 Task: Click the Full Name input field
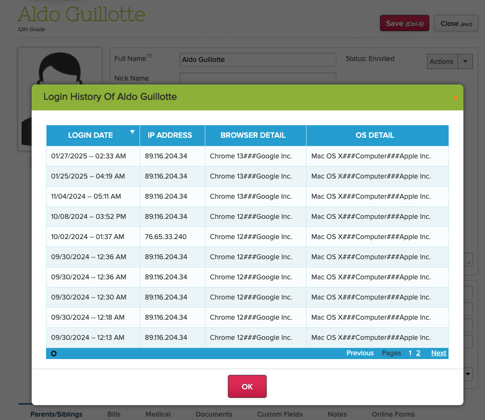pyautogui.click(x=257, y=60)
